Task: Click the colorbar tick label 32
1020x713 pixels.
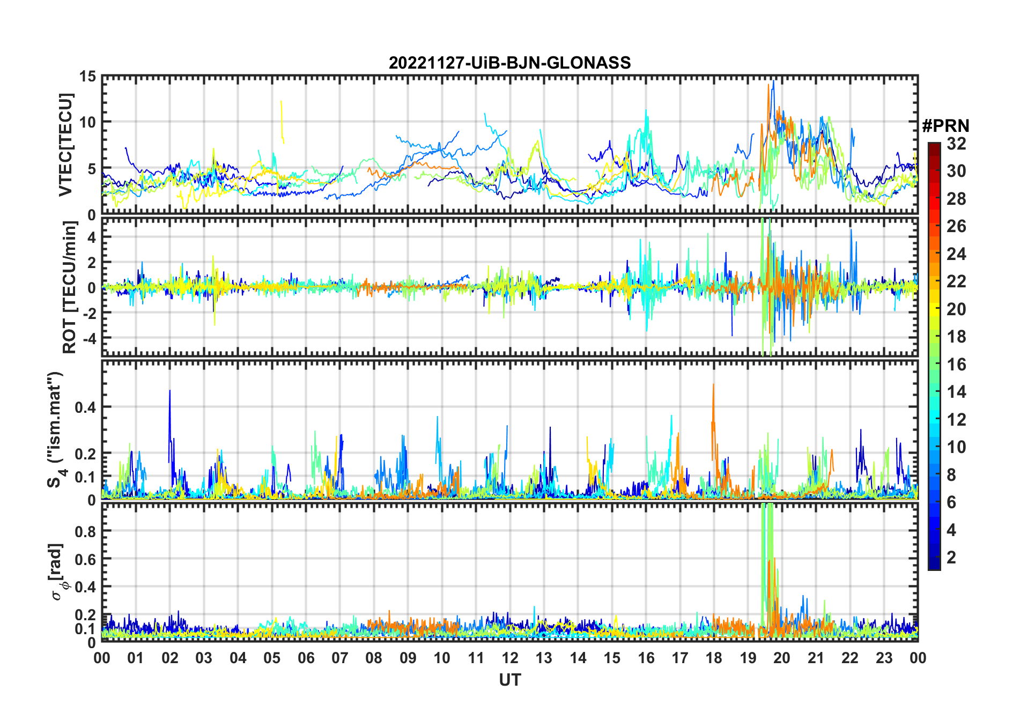Action: click(956, 144)
